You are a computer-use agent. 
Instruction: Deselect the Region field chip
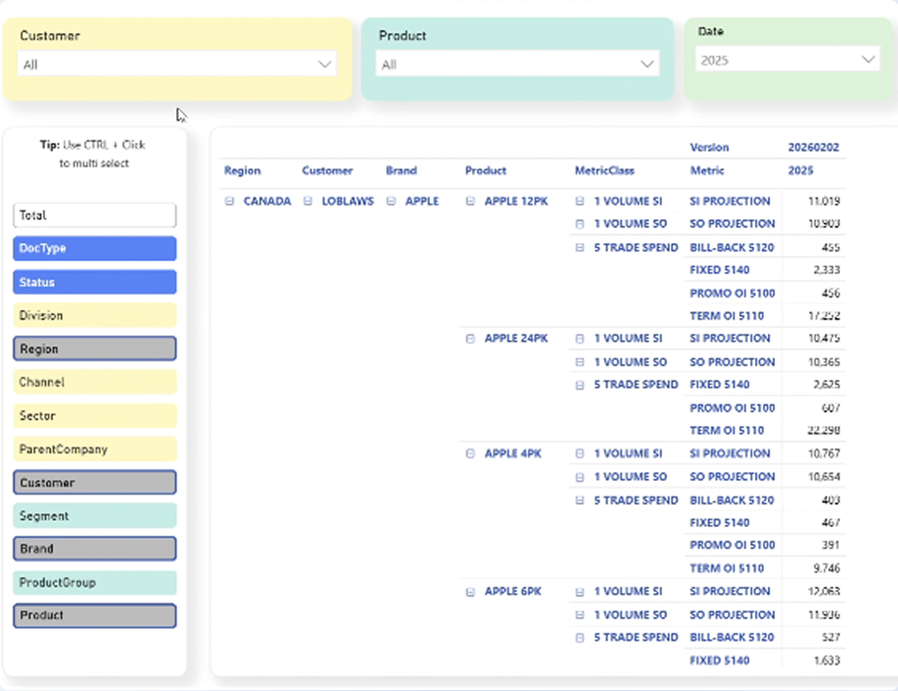tap(94, 349)
